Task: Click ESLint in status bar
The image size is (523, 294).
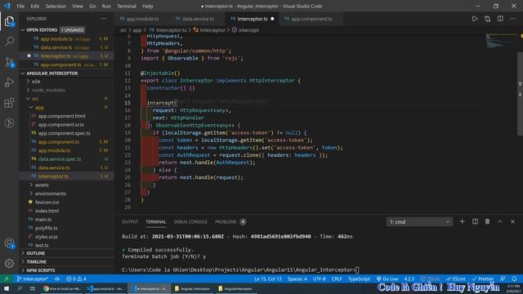Action: pyautogui.click(x=456, y=278)
